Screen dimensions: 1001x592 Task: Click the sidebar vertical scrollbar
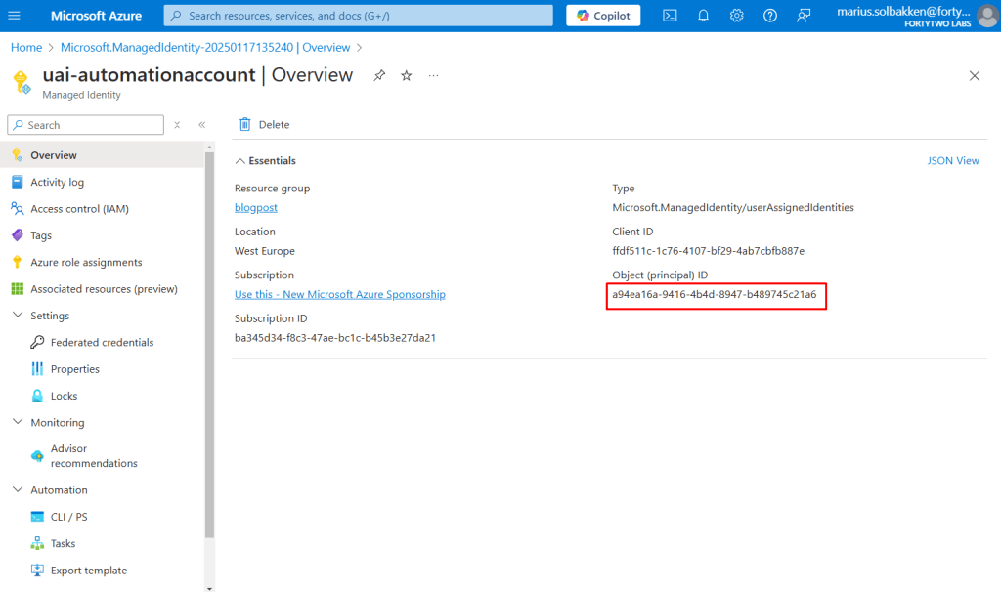pos(209,342)
